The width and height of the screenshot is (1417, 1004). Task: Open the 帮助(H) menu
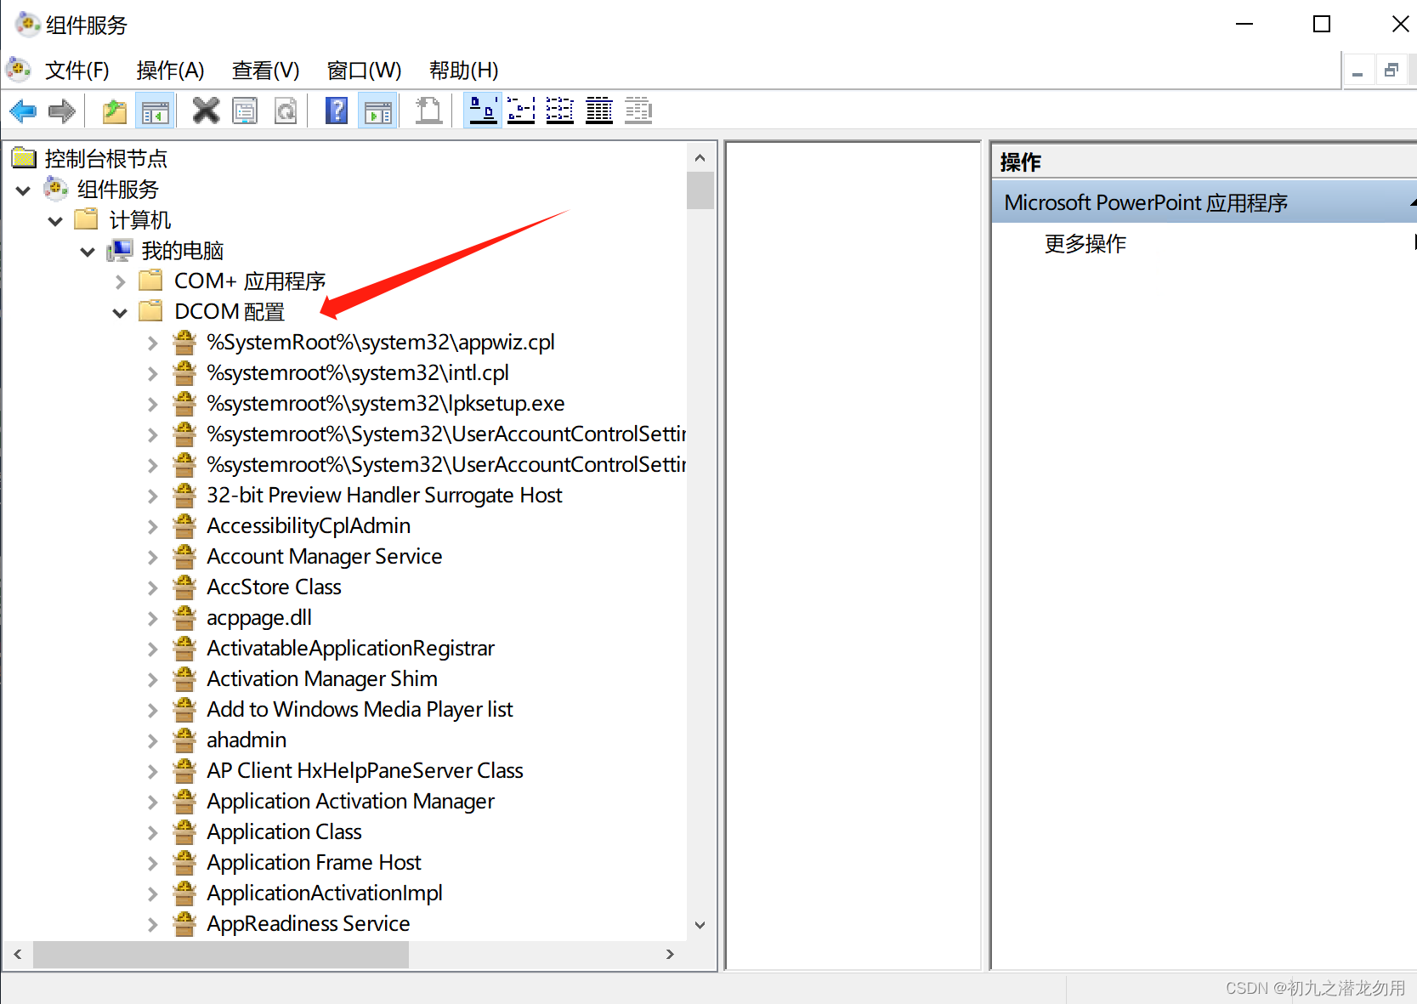(x=463, y=70)
